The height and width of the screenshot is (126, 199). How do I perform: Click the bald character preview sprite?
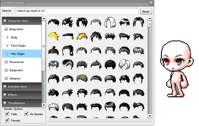click(177, 69)
